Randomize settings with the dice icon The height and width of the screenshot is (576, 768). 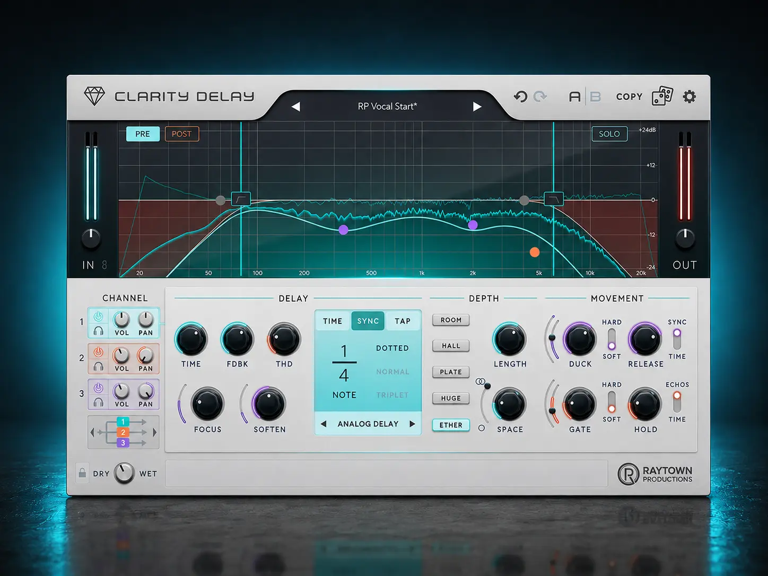pos(662,96)
